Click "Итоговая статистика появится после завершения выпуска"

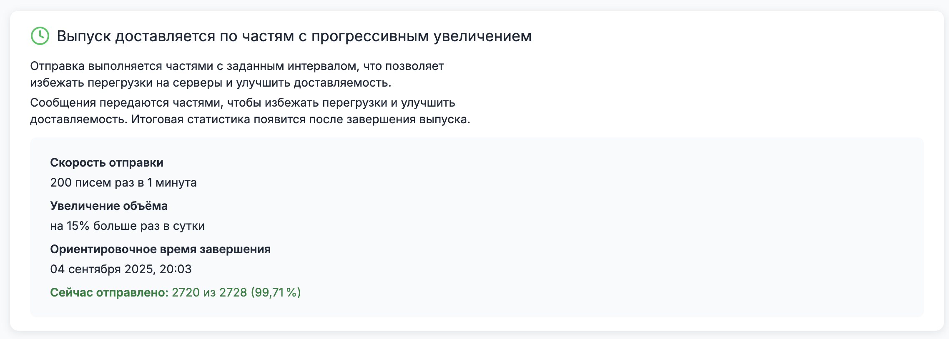tap(300, 120)
